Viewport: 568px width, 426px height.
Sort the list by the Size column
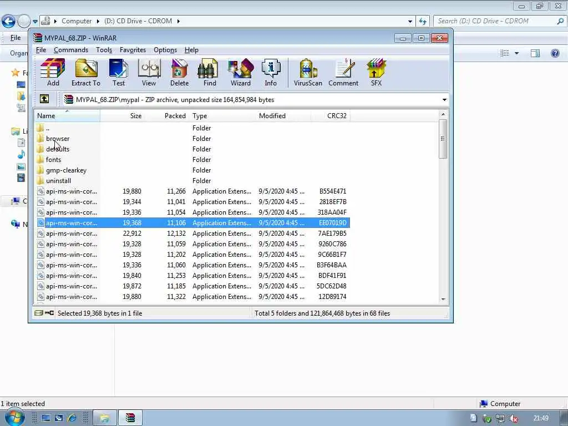click(x=122, y=116)
